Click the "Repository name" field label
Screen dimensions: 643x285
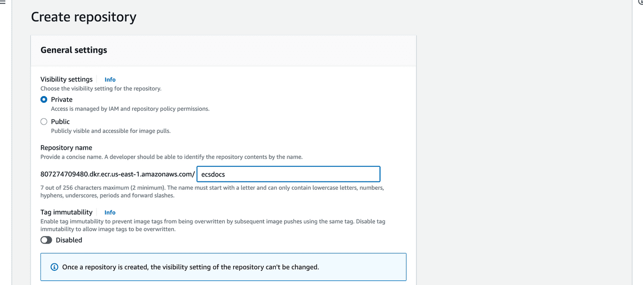click(66, 147)
